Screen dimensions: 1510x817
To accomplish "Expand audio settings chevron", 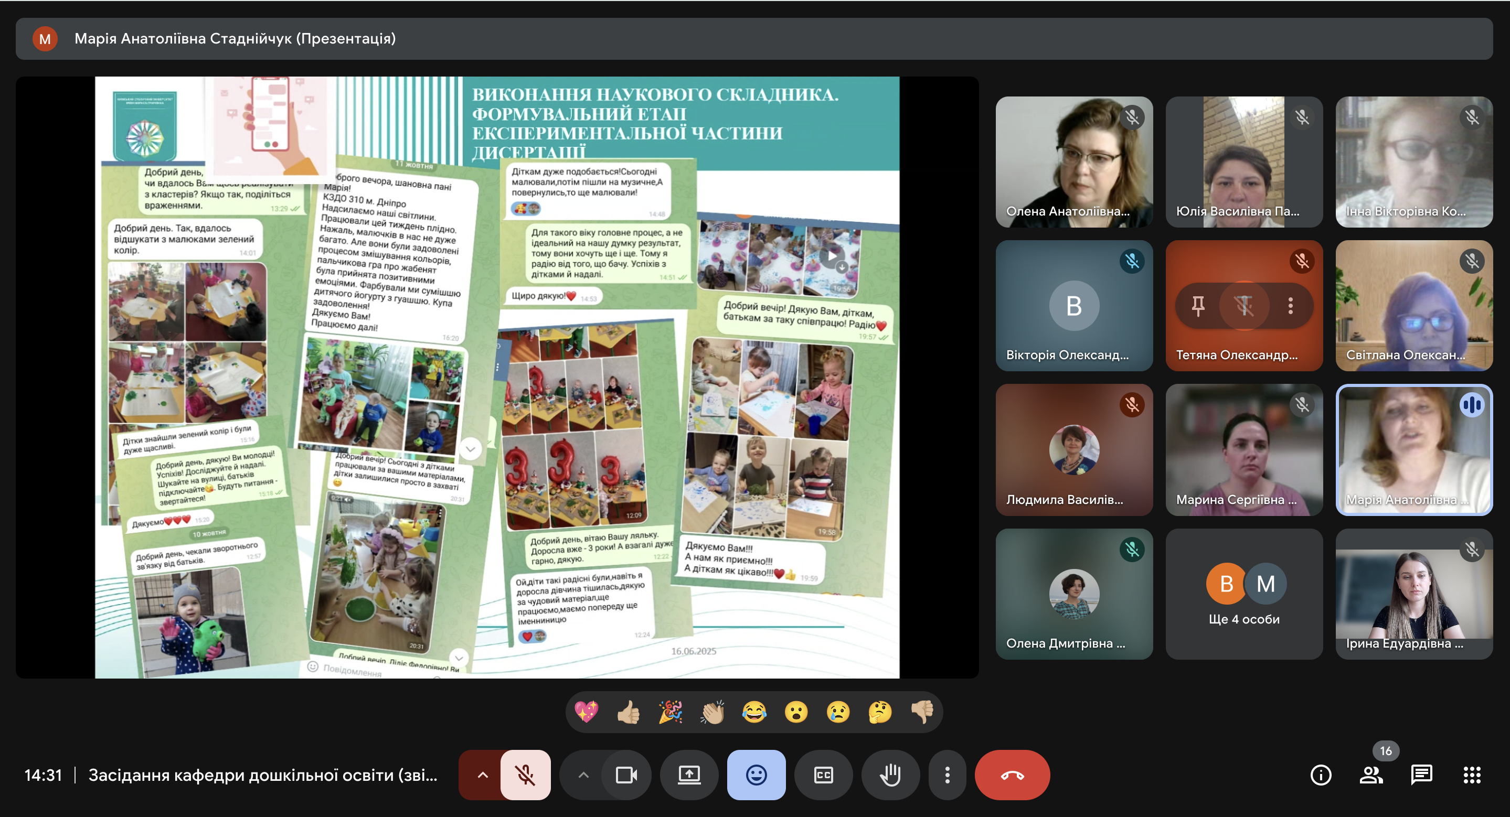I will pos(482,775).
